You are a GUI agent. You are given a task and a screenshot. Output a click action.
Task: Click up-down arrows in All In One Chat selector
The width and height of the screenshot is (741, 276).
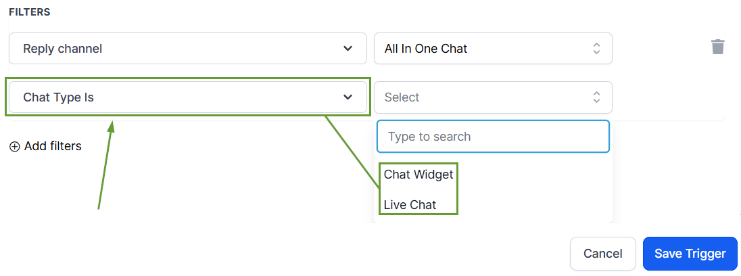point(596,49)
